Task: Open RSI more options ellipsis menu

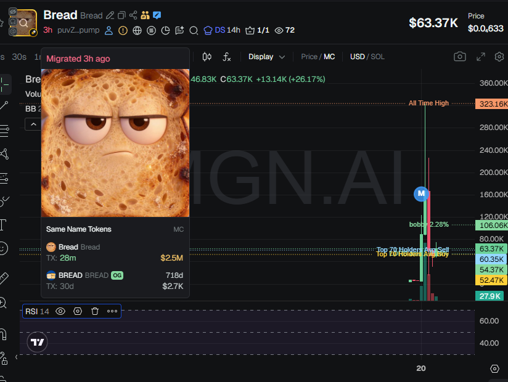Action: 111,311
